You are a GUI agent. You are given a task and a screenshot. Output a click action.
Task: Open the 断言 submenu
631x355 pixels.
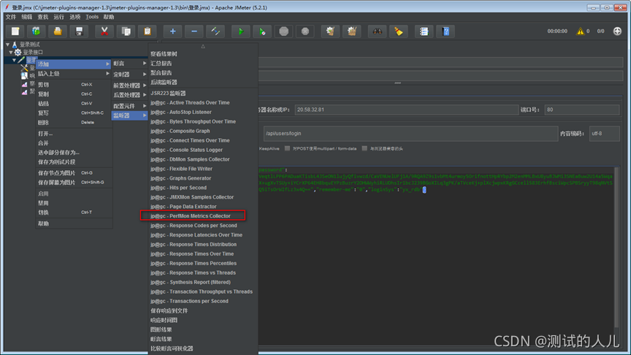click(x=129, y=64)
